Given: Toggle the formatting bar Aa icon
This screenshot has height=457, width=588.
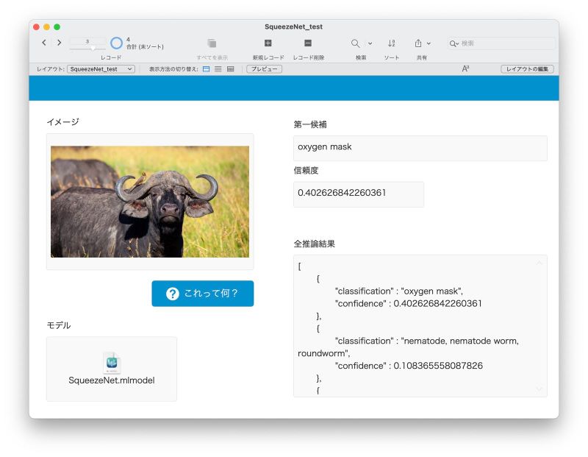Looking at the screenshot, I should (x=465, y=68).
